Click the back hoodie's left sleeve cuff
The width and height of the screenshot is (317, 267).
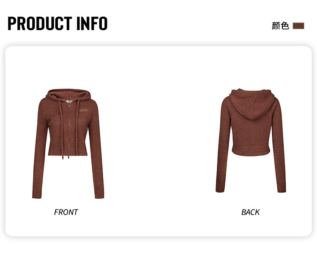click(x=220, y=190)
